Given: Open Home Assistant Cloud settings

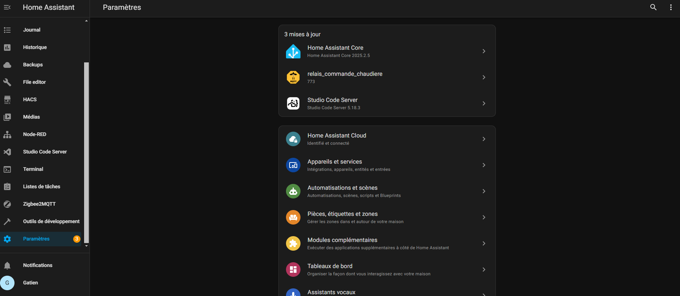Looking at the screenshot, I should point(387,139).
